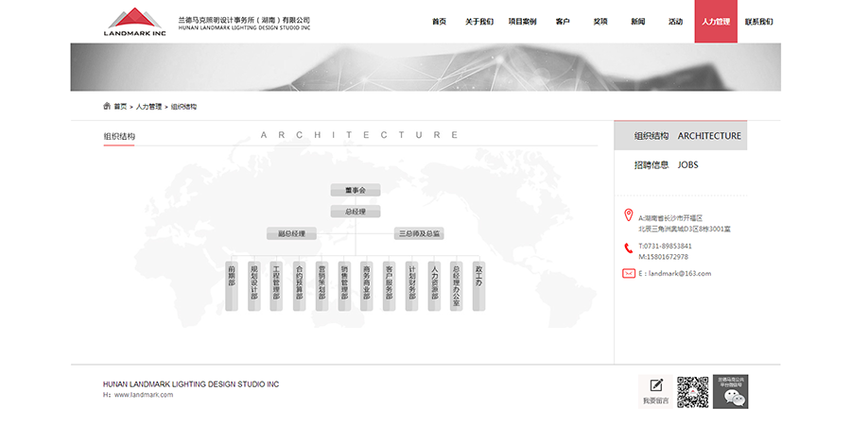851x426 pixels.
Task: Select the 联系我们 menu item
Action: click(x=758, y=21)
